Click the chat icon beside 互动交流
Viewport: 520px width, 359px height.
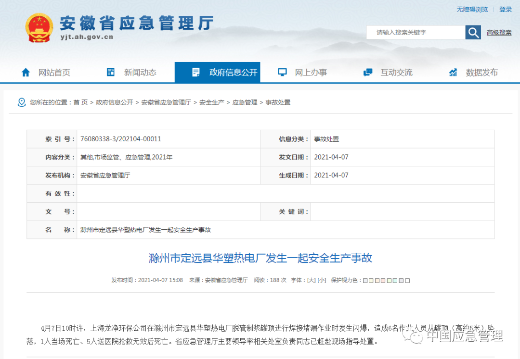pos(368,72)
